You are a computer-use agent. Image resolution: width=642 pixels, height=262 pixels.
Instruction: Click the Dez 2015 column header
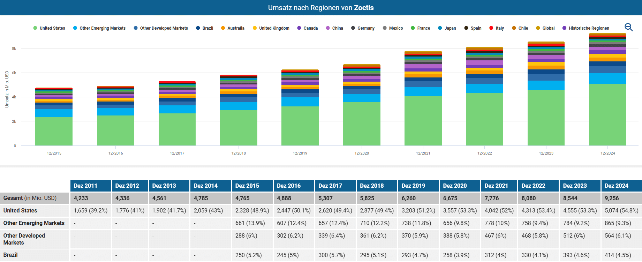pyautogui.click(x=252, y=186)
